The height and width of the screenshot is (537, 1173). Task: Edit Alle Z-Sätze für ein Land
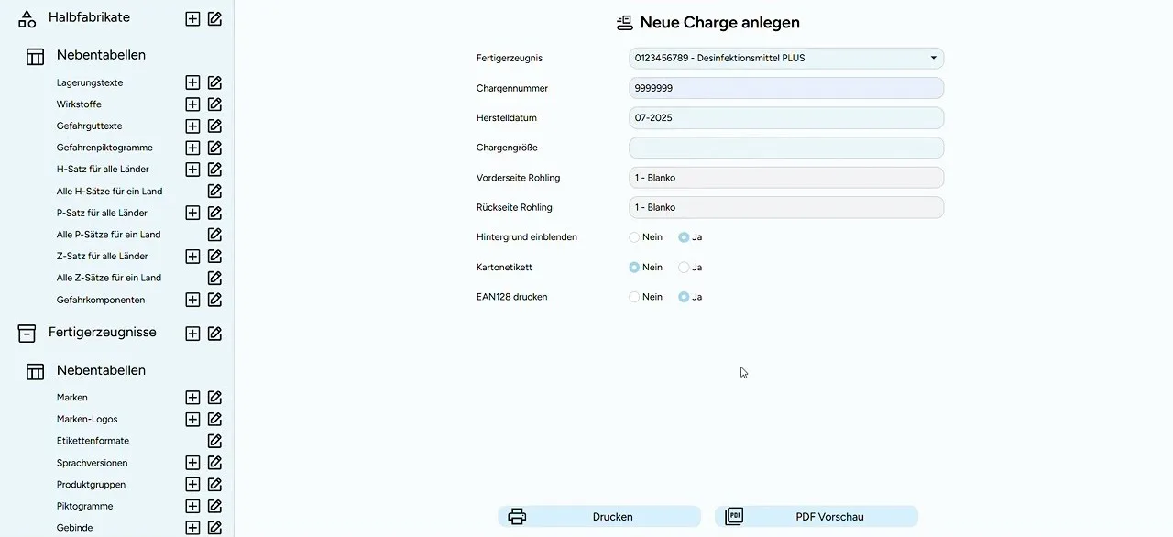click(214, 278)
